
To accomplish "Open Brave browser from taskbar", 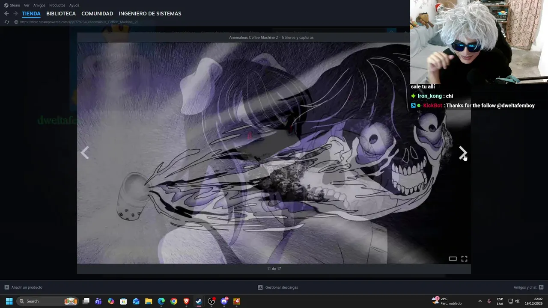I will click(x=186, y=301).
